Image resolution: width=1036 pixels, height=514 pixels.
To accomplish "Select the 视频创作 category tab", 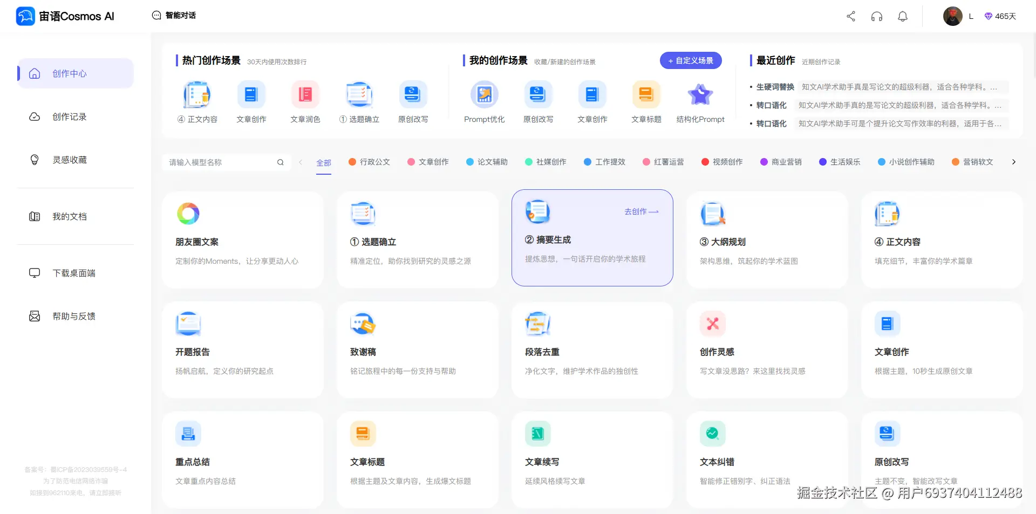I will tap(723, 162).
